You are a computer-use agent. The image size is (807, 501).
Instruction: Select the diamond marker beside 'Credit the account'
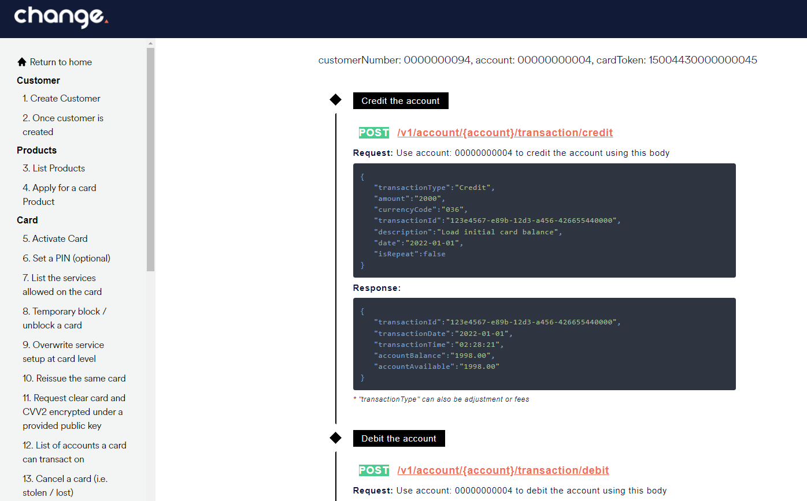click(336, 99)
